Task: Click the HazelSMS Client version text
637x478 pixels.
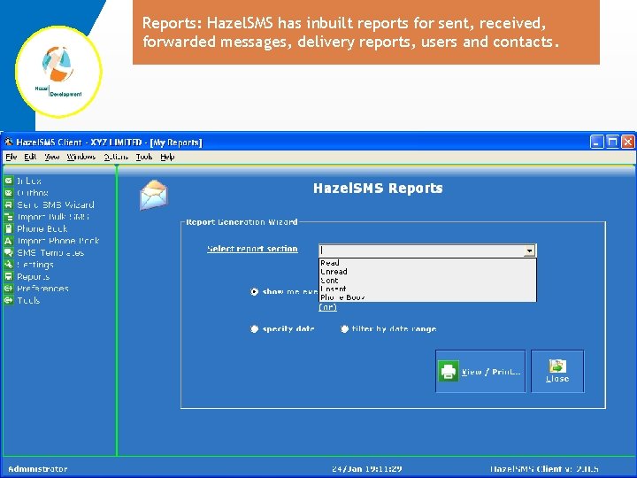Action: [x=544, y=468]
